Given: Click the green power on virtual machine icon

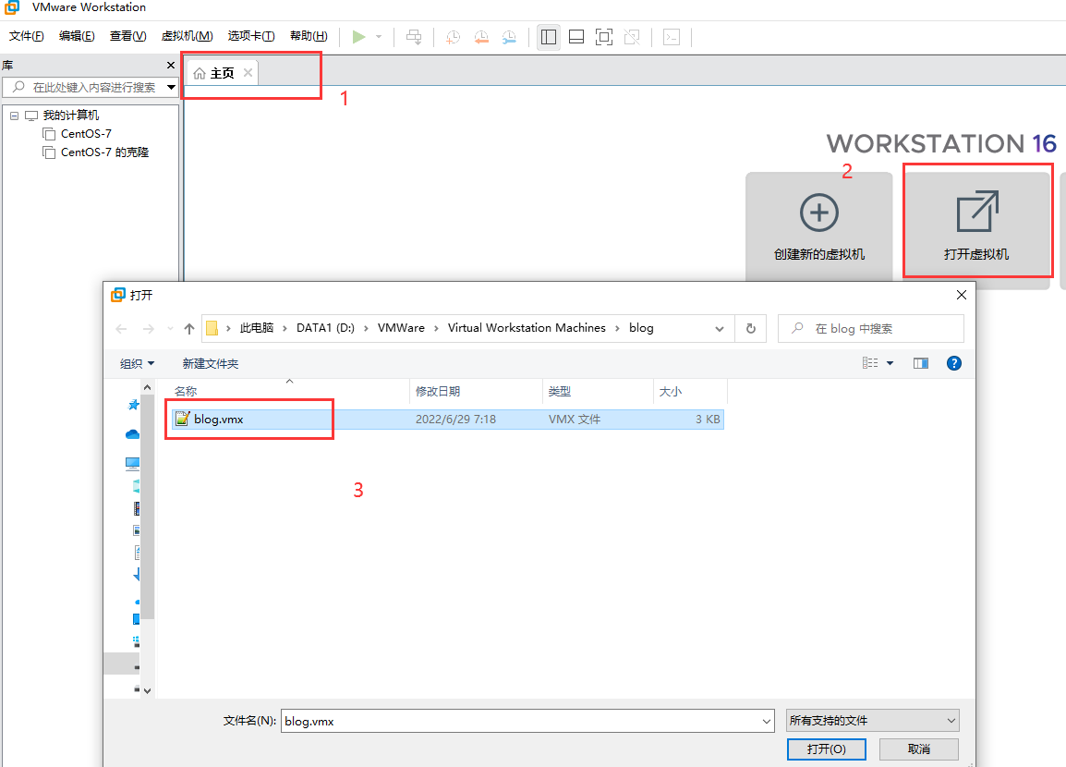Looking at the screenshot, I should coord(359,37).
